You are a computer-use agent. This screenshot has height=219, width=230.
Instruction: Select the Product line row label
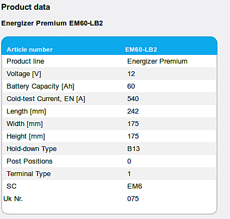click(26, 61)
